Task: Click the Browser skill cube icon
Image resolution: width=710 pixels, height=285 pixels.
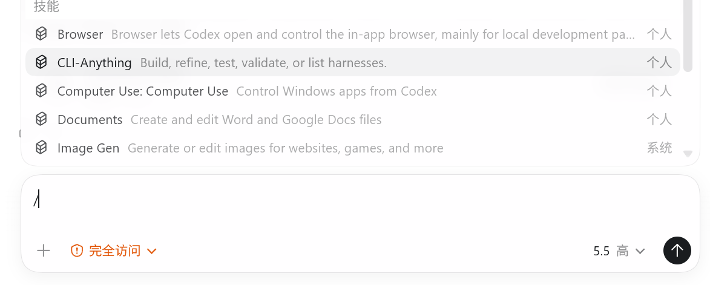Action: coord(41,33)
